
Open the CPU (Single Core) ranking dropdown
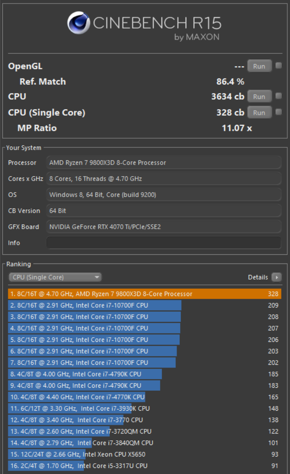pos(55,277)
